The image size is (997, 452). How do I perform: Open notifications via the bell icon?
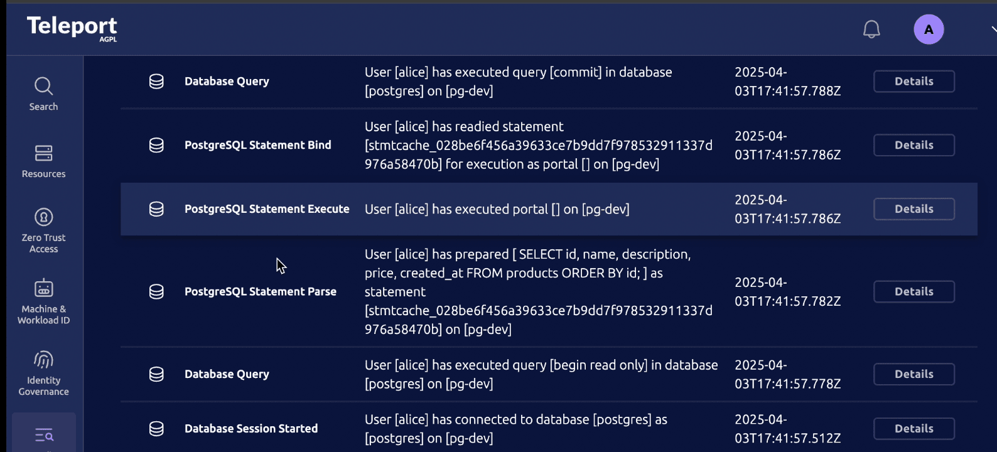[x=871, y=29]
